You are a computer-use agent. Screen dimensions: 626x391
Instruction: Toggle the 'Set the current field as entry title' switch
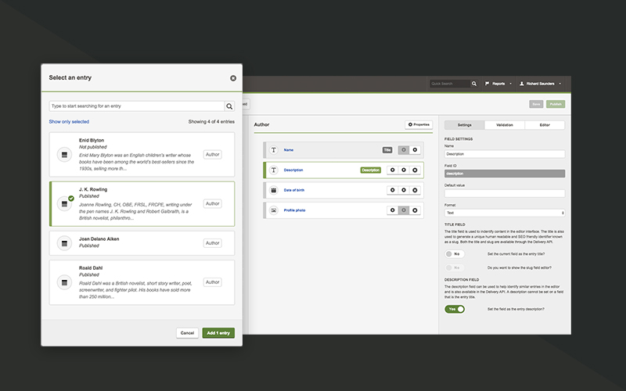(455, 254)
